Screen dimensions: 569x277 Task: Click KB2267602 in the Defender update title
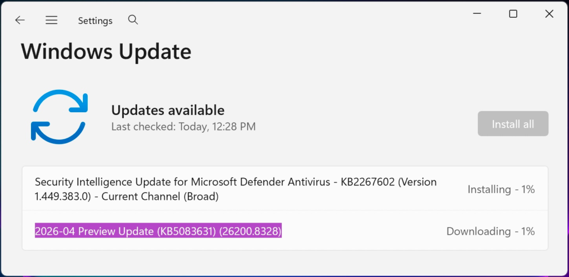tap(367, 182)
